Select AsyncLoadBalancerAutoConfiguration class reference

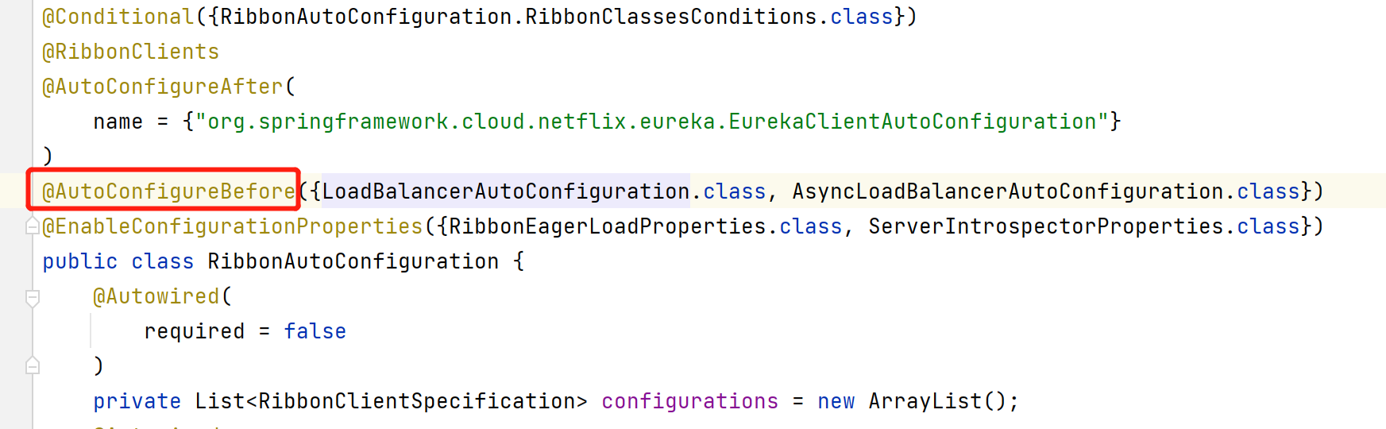tap(1008, 191)
